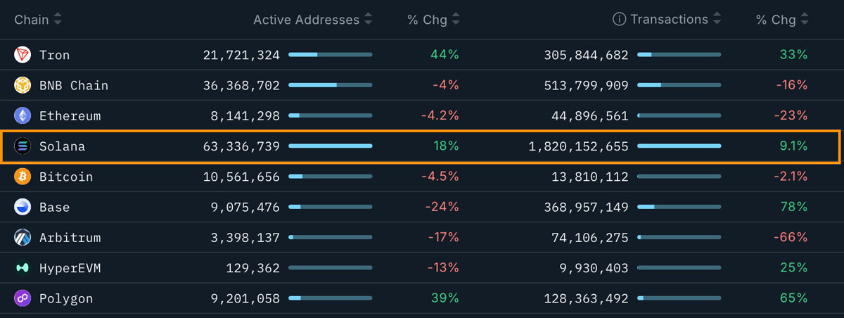Click the info icon beside Transactions
The height and width of the screenshot is (318, 844).
coord(619,20)
